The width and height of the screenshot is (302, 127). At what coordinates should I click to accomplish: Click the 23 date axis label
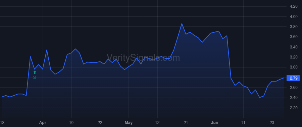pyautogui.click(x=272, y=123)
